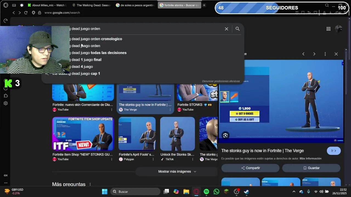
Task: Open the WhatsApp taskbar icon
Action: tap(216, 192)
